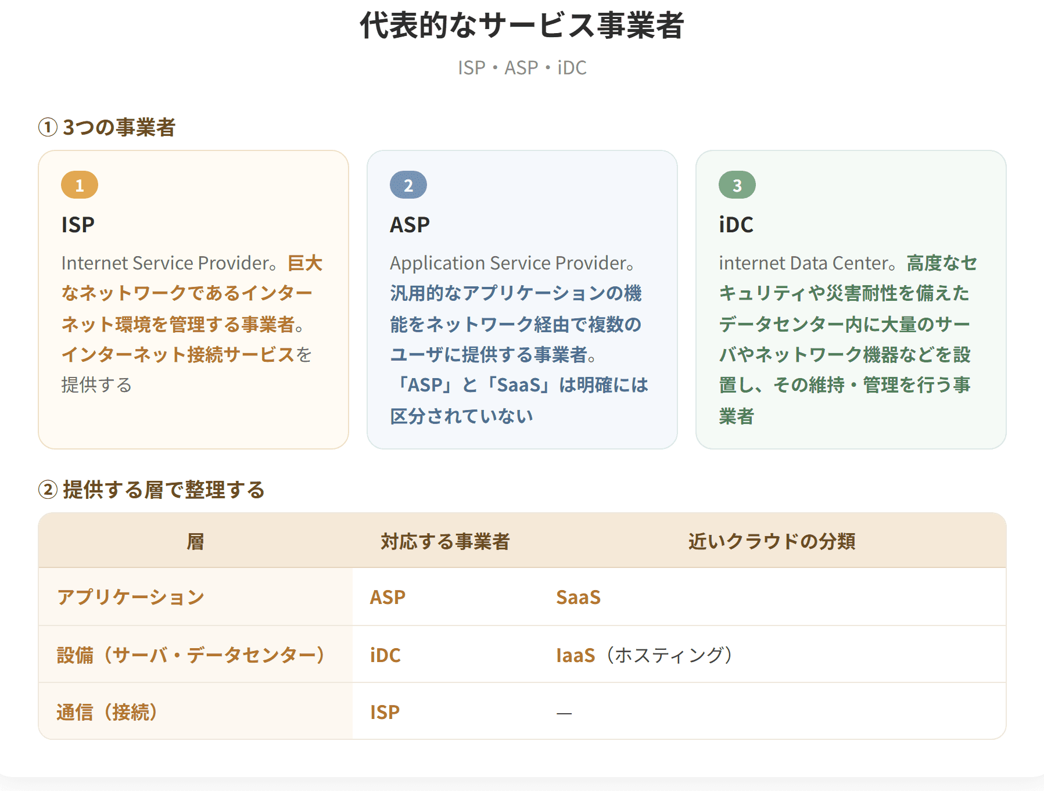
Task: Click the column header 対応する事業者
Action: click(x=445, y=541)
